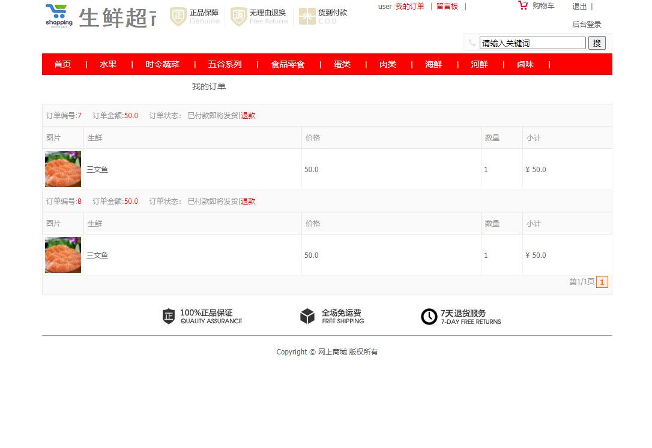652x448 pixels.
Task: Click the salmon thumbnail in order 8
Action: pos(62,254)
